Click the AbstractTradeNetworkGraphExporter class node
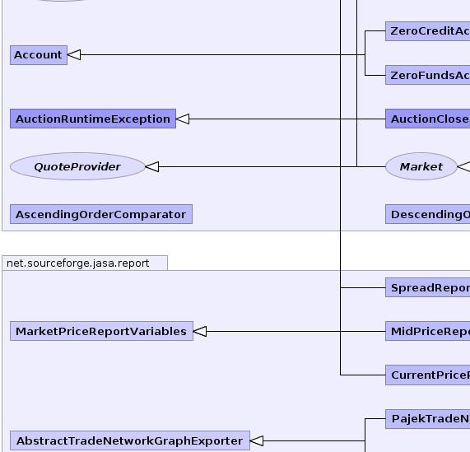 130,440
